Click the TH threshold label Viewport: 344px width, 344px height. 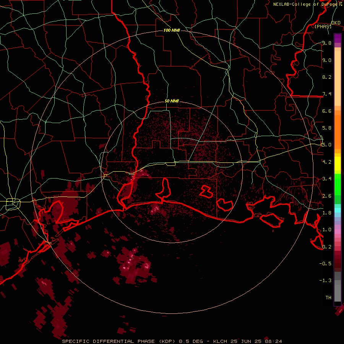(328, 298)
